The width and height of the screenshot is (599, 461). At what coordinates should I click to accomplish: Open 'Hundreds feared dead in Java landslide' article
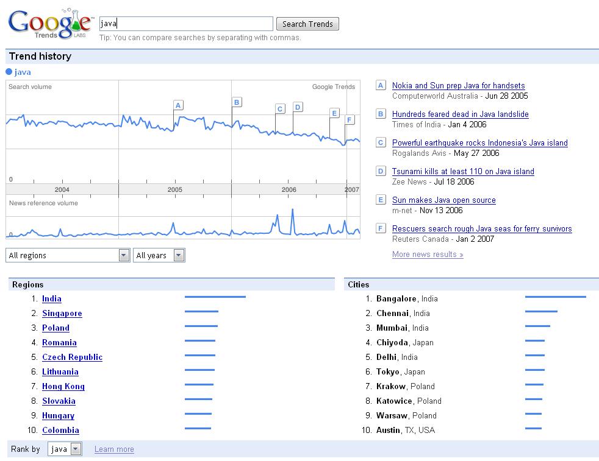click(461, 114)
